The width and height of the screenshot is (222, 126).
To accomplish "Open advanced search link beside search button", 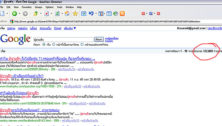I will 112,38.
